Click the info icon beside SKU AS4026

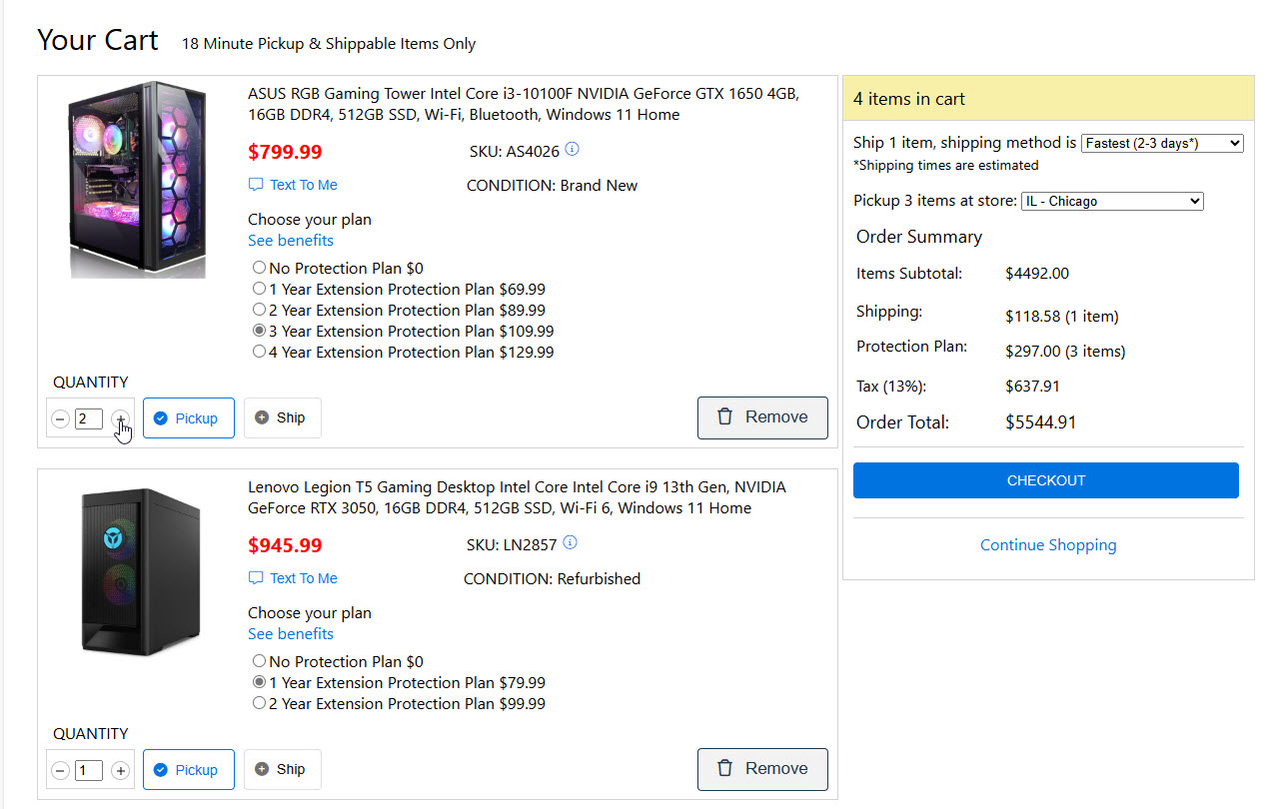pyautogui.click(x=572, y=150)
